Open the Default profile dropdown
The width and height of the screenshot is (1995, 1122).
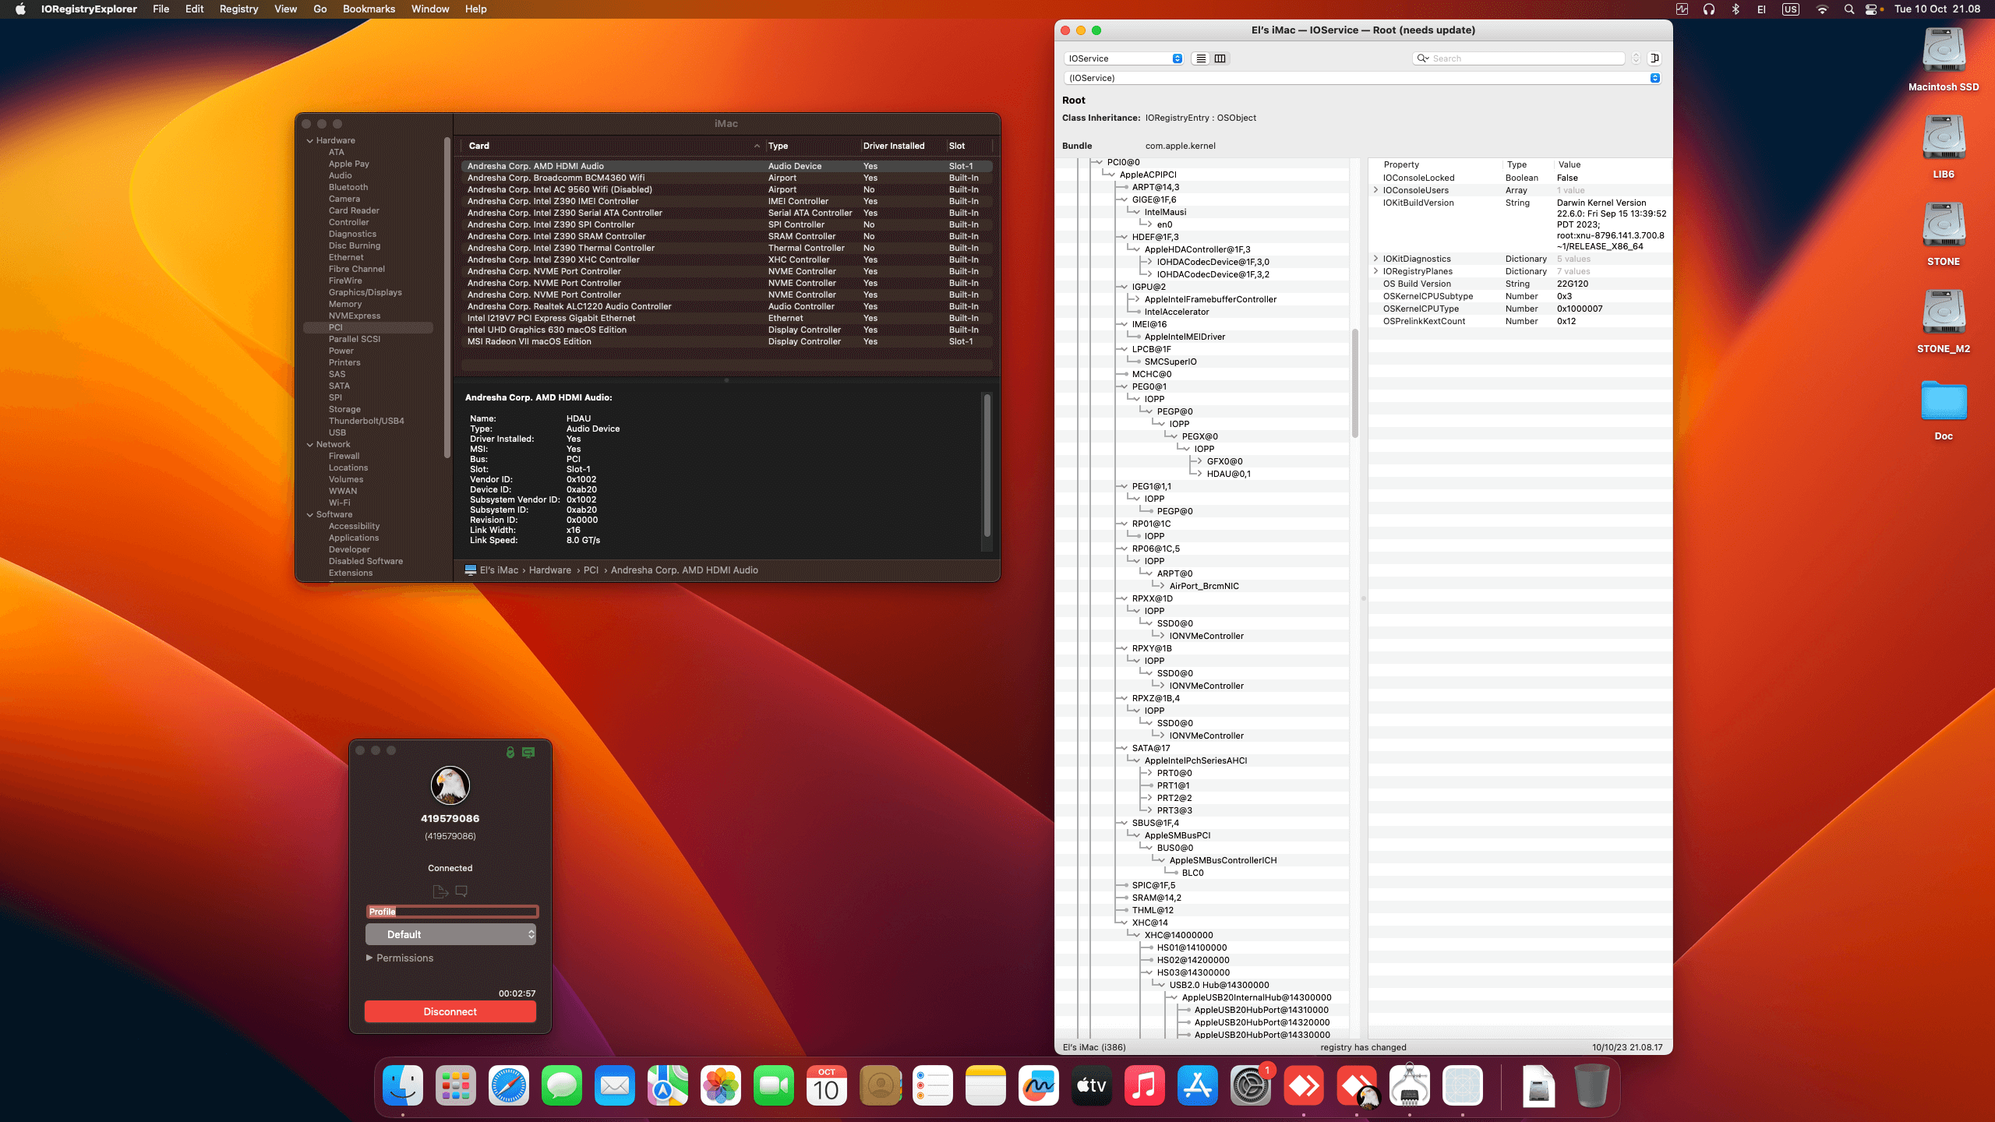point(450,934)
